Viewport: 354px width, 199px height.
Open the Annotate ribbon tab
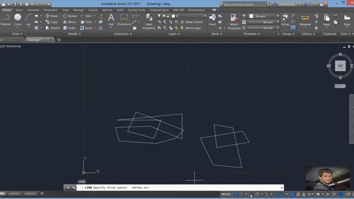click(x=33, y=10)
